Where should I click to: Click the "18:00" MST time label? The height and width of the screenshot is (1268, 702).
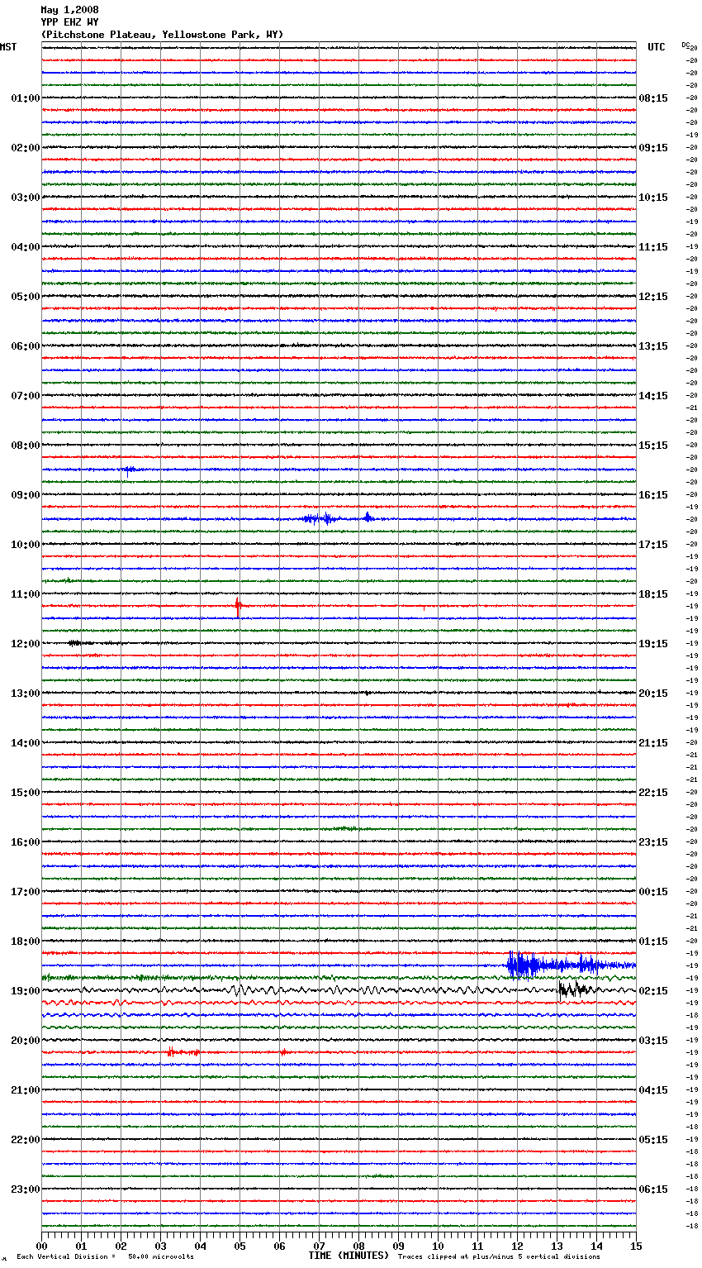click(26, 941)
